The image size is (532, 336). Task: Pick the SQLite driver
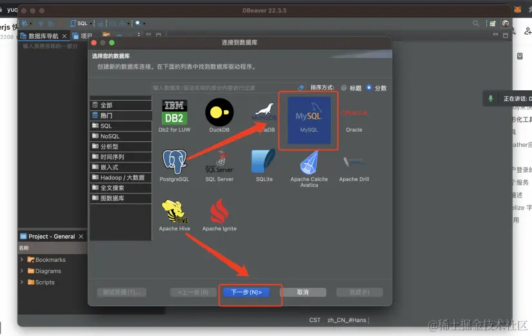(264, 166)
